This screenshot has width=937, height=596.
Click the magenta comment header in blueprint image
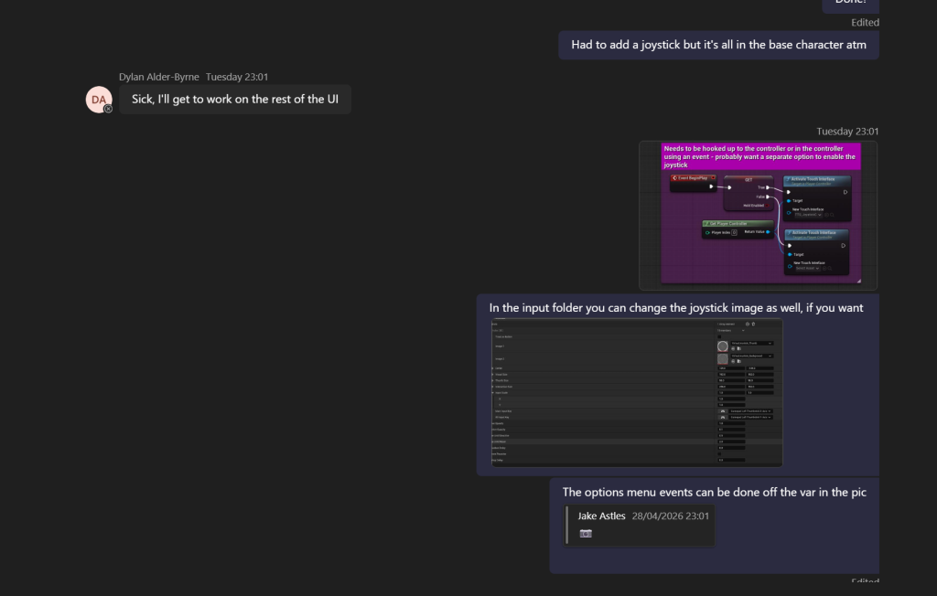760,156
